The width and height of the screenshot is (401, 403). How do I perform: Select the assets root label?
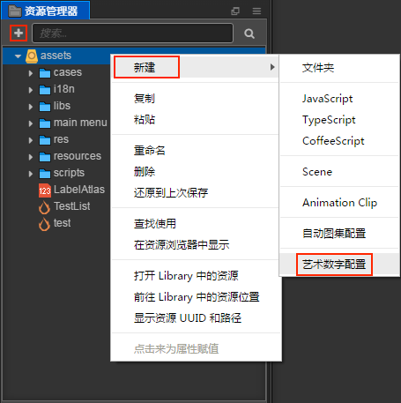coord(56,56)
